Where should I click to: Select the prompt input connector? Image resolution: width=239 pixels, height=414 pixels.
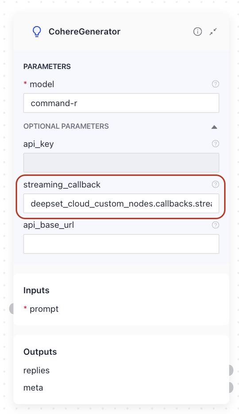(12, 309)
